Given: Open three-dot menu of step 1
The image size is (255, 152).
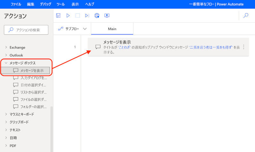Looking at the screenshot, I should (244, 47).
